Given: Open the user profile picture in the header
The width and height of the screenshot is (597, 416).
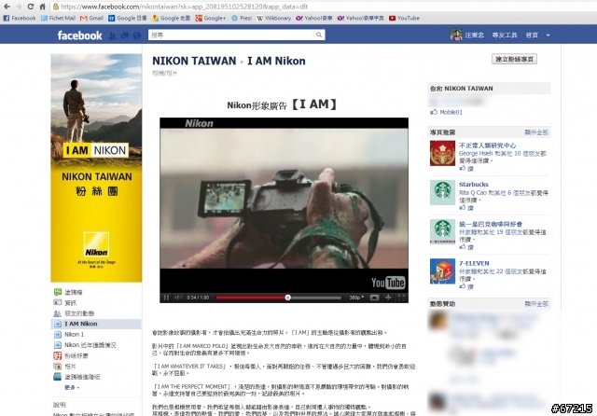Looking at the screenshot, I should click(x=456, y=35).
